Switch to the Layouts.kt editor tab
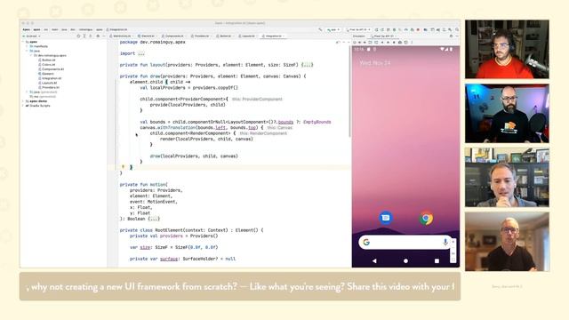 [248, 36]
